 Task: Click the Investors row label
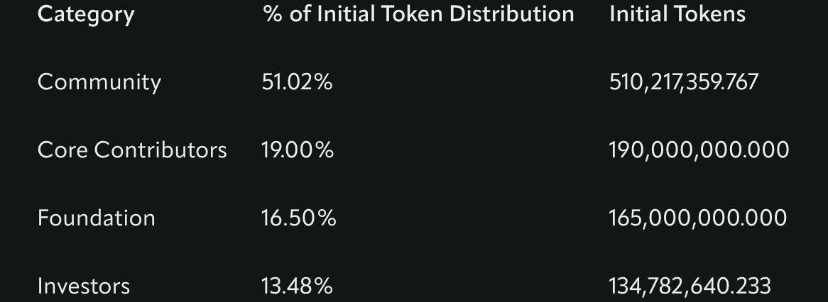point(84,286)
